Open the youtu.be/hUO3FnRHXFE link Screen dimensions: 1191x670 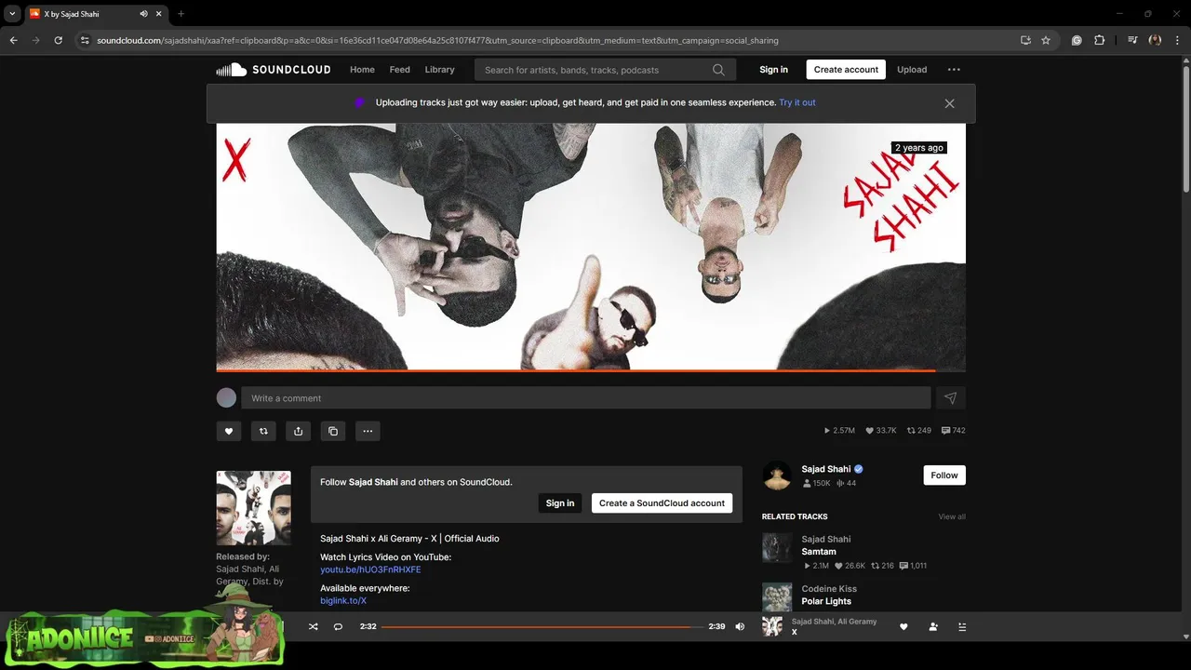370,569
